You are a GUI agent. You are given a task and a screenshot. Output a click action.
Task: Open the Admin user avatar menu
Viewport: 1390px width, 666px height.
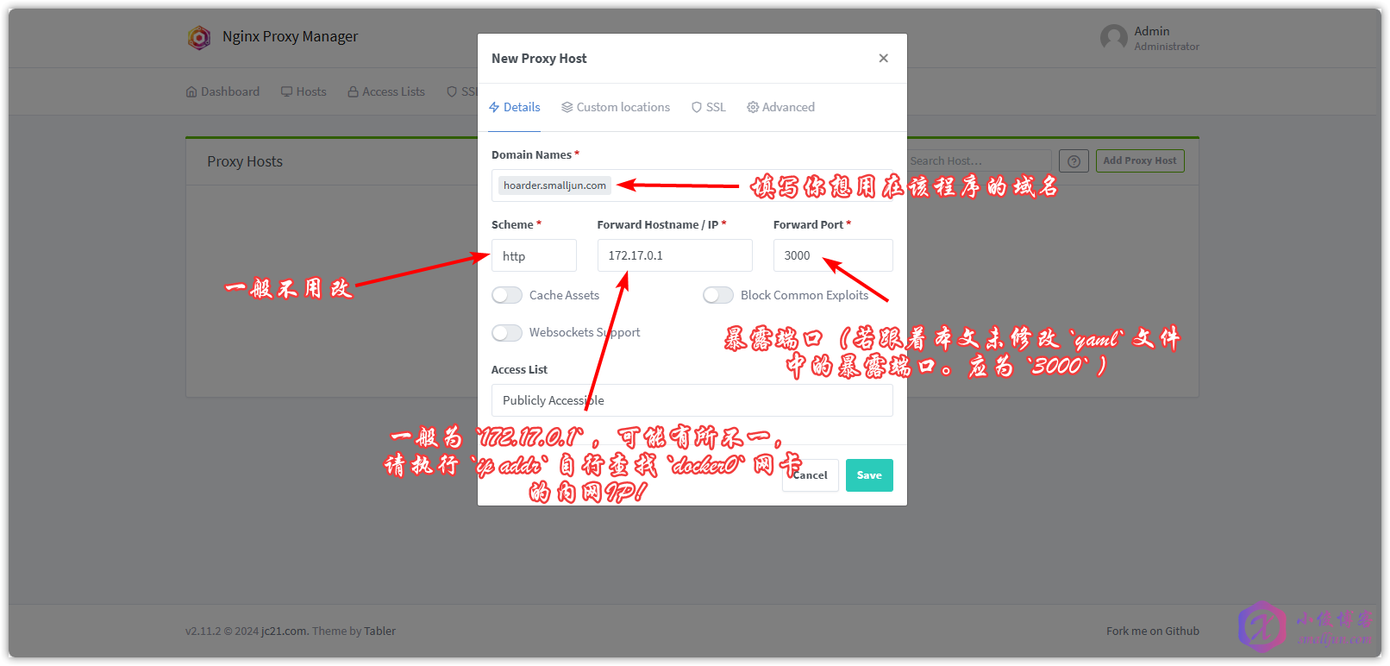1114,37
